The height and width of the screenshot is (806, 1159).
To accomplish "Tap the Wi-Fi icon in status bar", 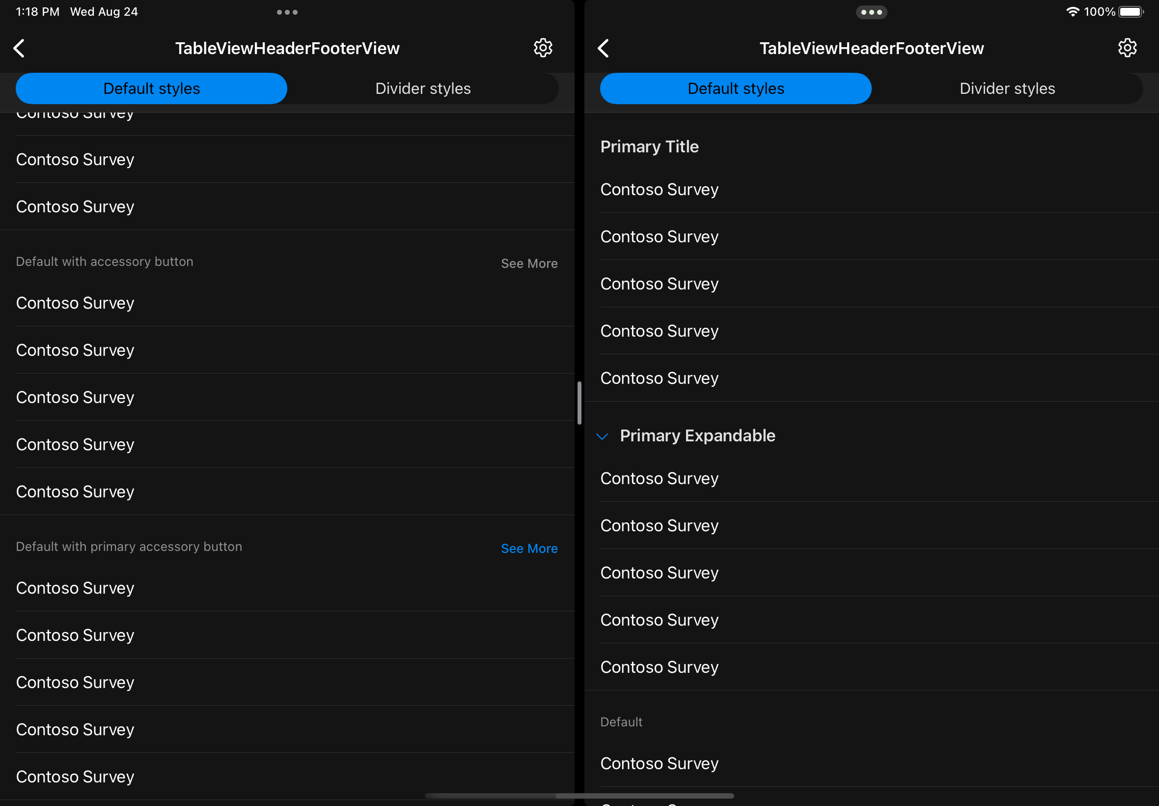I will click(x=1073, y=11).
